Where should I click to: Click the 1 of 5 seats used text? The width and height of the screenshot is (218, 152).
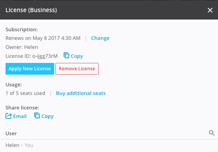pyautogui.click(x=25, y=93)
